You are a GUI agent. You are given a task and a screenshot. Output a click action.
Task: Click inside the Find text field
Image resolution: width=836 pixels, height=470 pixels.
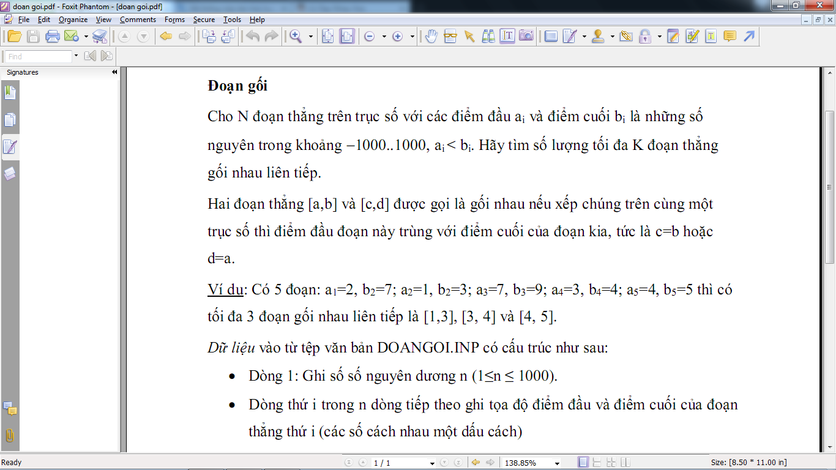point(39,56)
